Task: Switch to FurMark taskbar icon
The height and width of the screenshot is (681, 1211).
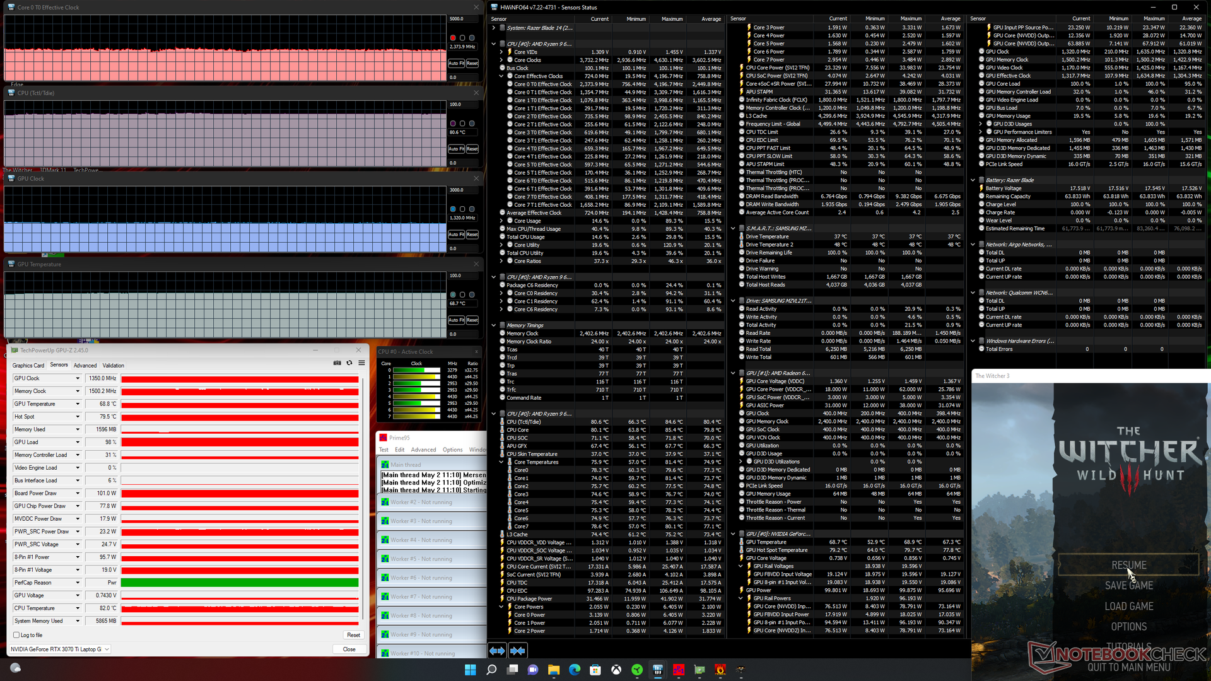Action: pyautogui.click(x=720, y=670)
